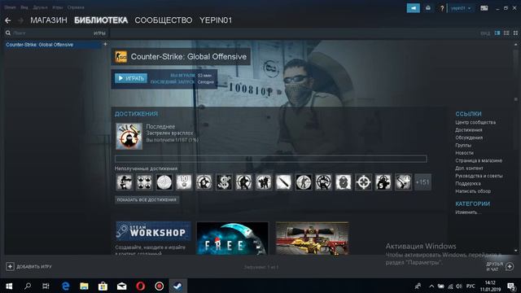
Task: Open latest achievement icon with target
Action: click(129, 136)
